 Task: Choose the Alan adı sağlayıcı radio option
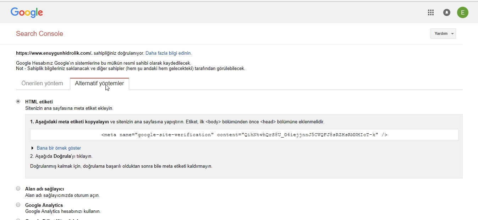point(18,188)
